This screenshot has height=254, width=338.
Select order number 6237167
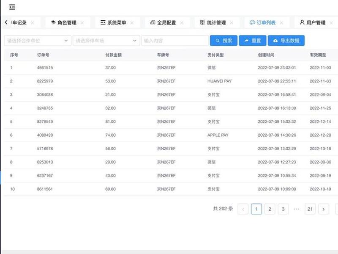coord(45,176)
